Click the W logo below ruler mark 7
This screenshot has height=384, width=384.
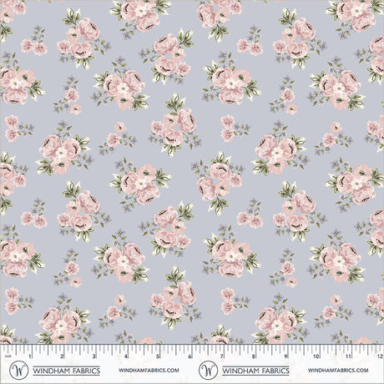[x=208, y=370]
